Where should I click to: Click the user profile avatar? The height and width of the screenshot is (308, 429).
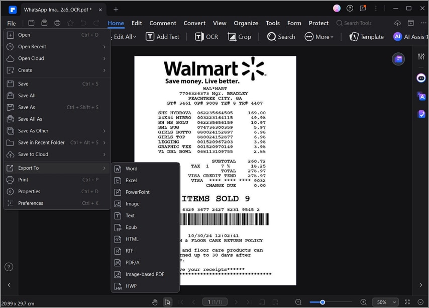[337, 9]
